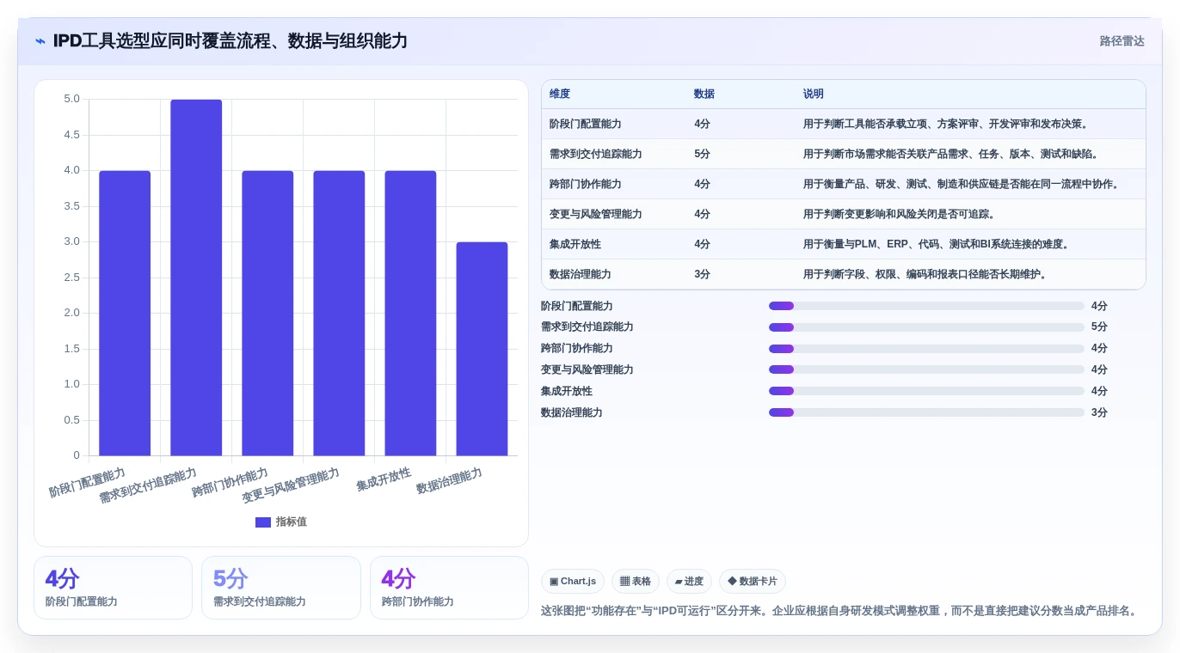The height and width of the screenshot is (653, 1180).
Task: Click the 维度 table column header
Action: [x=560, y=94]
